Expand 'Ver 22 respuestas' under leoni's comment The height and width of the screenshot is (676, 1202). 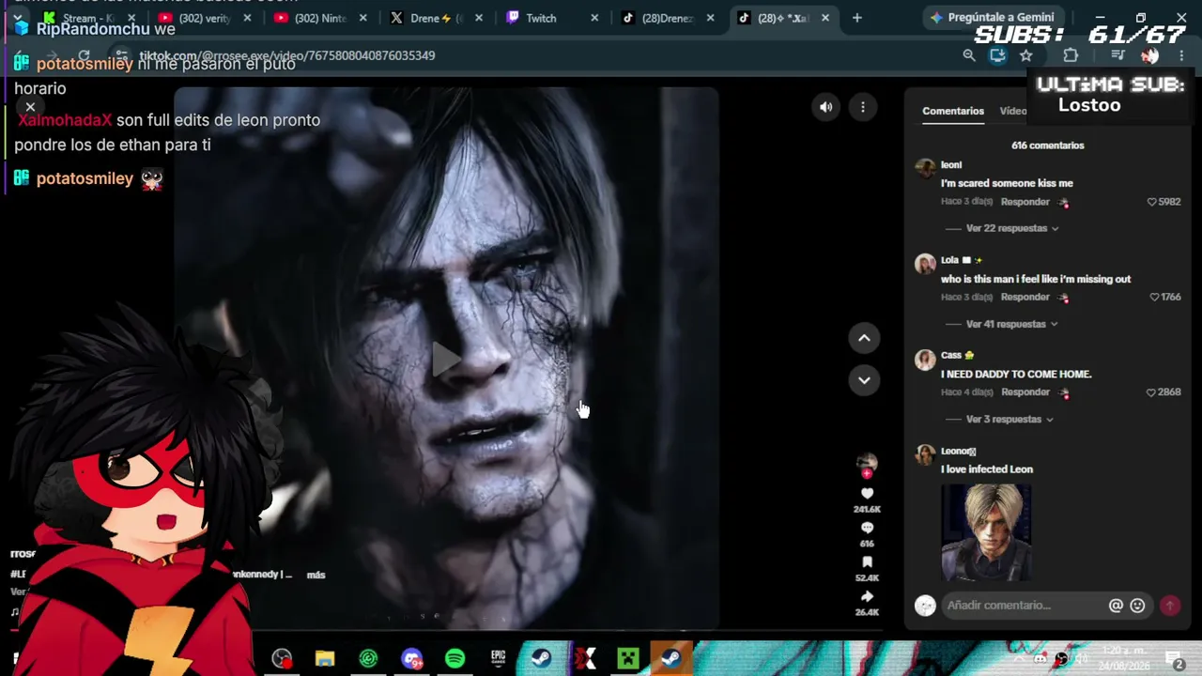pos(1012,228)
